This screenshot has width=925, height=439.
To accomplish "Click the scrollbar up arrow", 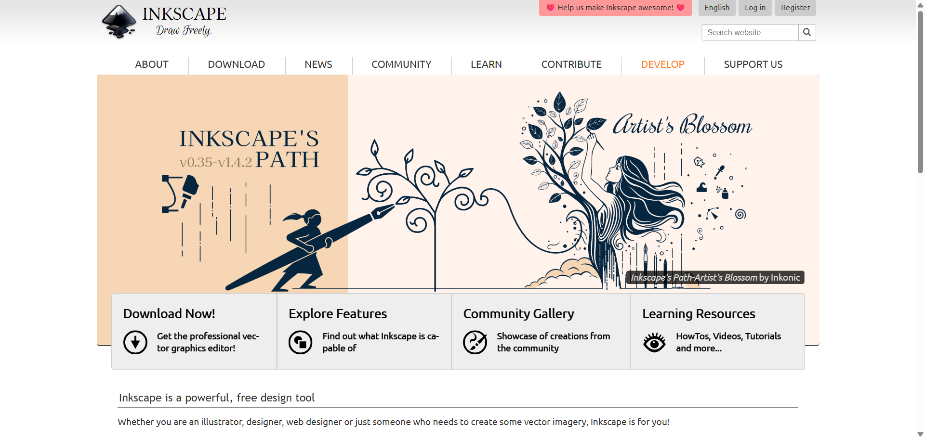I will click(920, 4).
